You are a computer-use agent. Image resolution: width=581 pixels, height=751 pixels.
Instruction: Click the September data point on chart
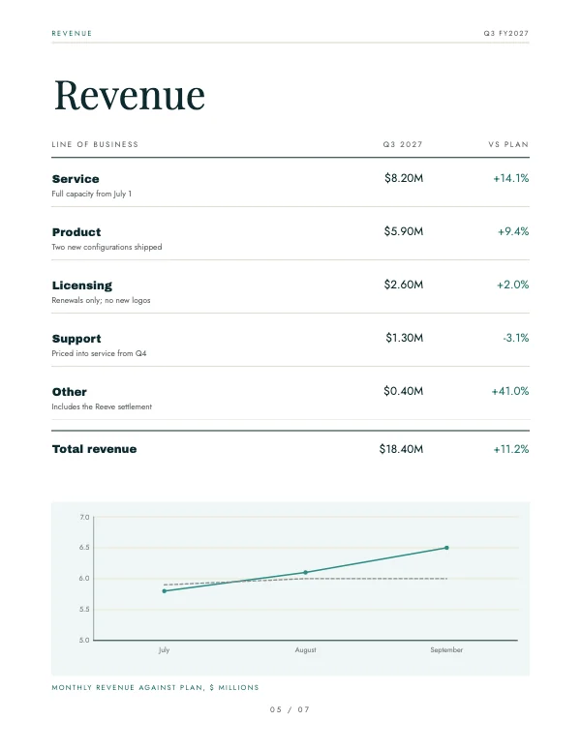point(446,548)
